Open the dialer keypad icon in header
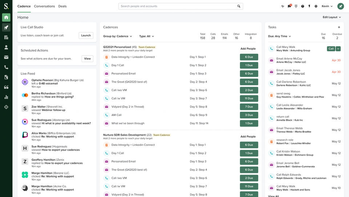Screen dimensions: 349x197 tap(296, 6)
